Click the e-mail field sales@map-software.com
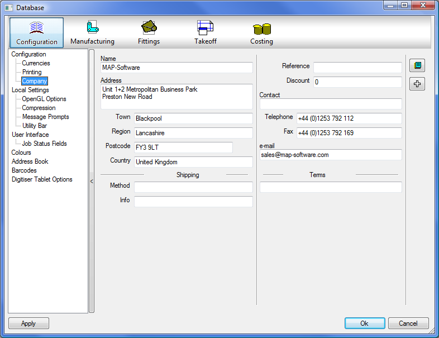The height and width of the screenshot is (338, 439). (331, 155)
